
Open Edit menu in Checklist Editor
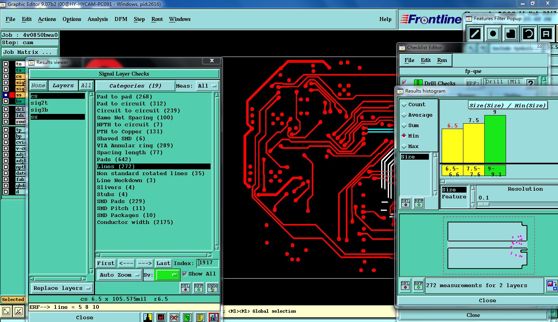[x=426, y=60]
